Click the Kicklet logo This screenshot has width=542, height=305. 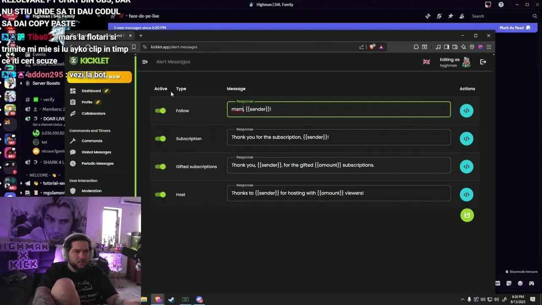coord(89,61)
